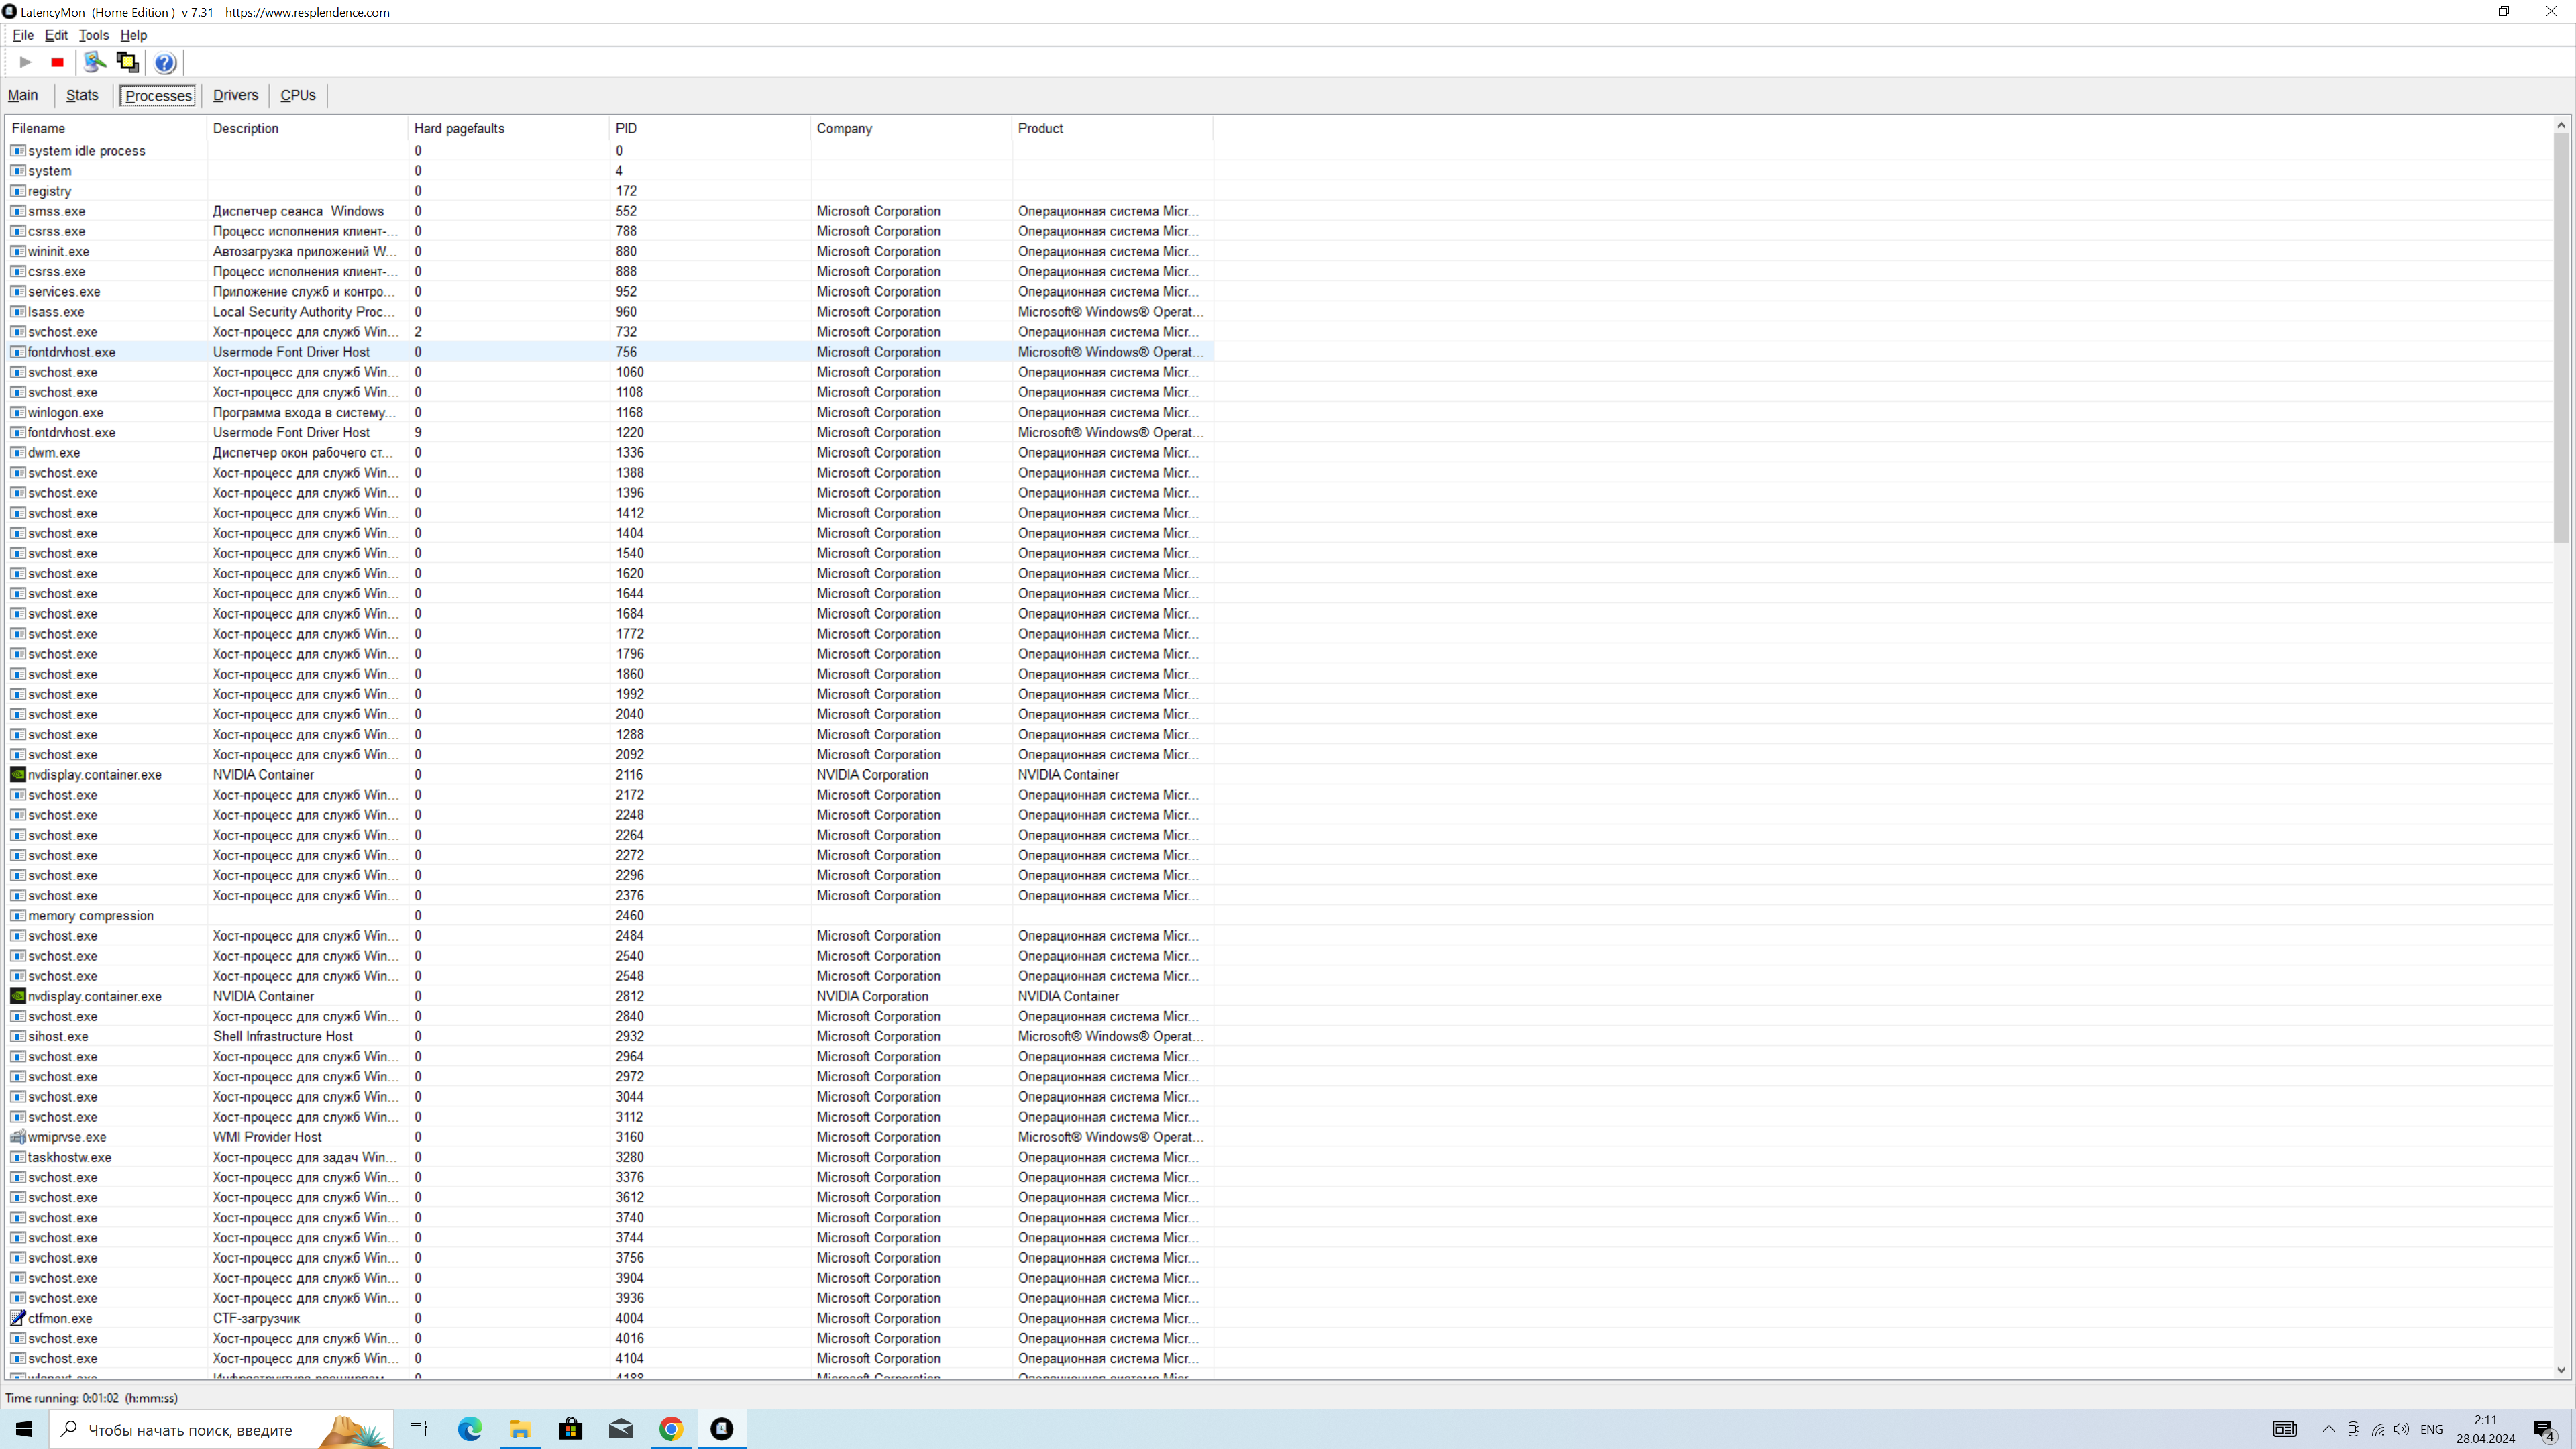Sort by the PID column header

coord(626,129)
